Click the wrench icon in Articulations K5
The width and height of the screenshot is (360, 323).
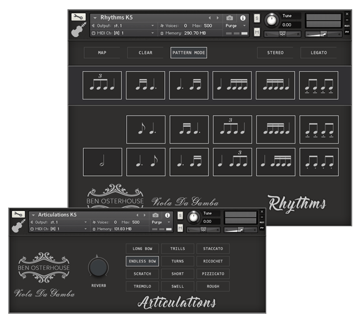18,214
